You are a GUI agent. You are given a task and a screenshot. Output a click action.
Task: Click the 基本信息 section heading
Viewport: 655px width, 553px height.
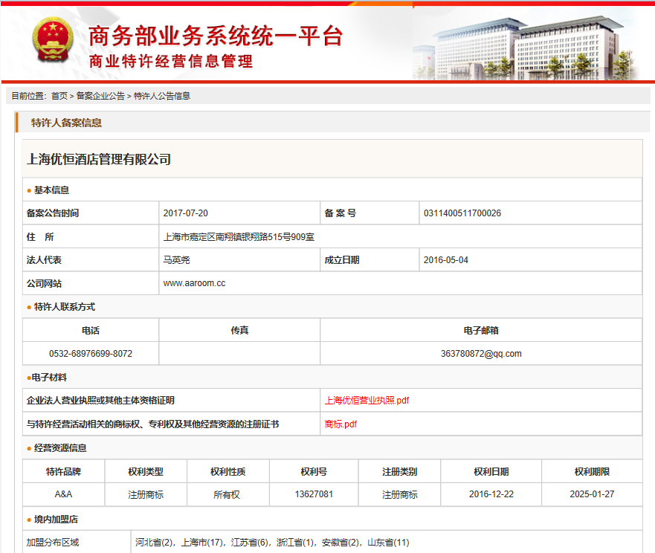point(51,190)
